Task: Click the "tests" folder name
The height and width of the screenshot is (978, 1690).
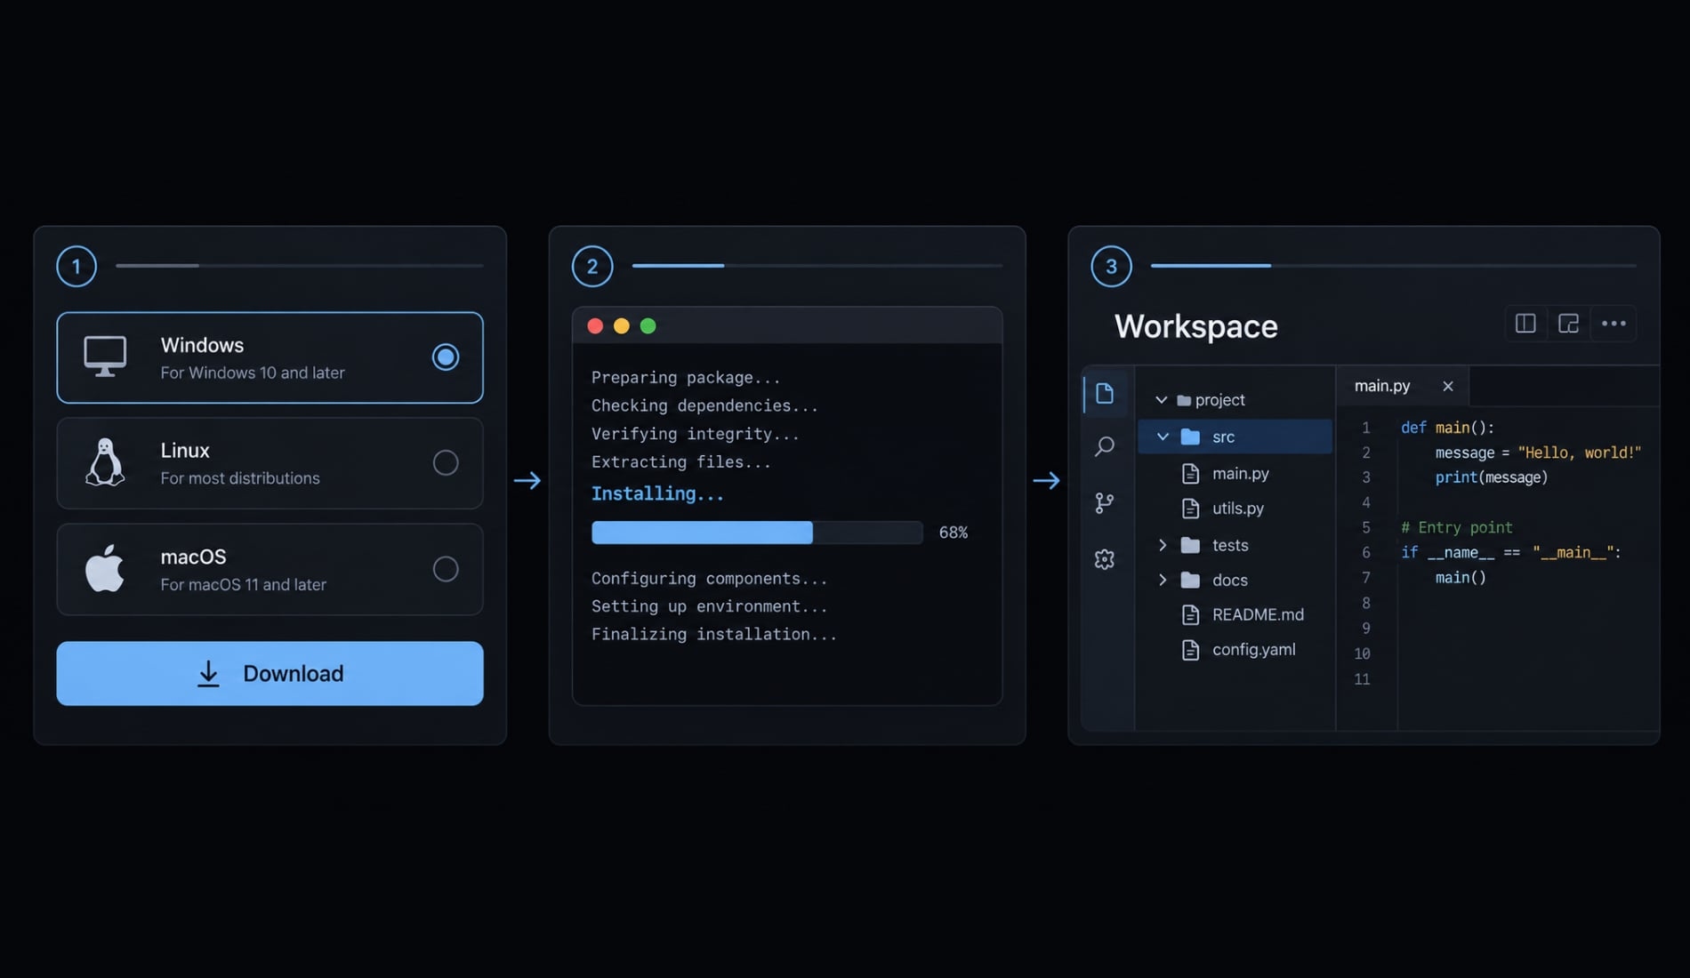Action: point(1230,545)
